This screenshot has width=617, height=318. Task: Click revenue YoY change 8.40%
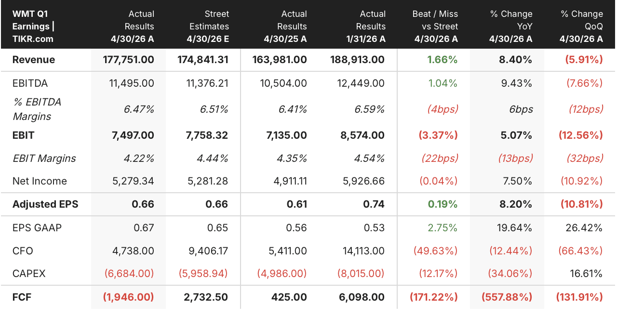pos(517,60)
